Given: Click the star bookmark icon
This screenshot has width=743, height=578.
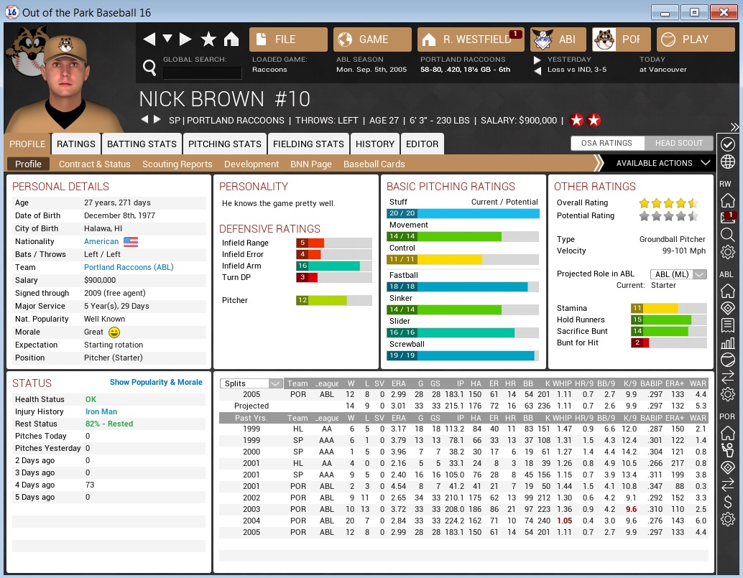Looking at the screenshot, I should (208, 39).
